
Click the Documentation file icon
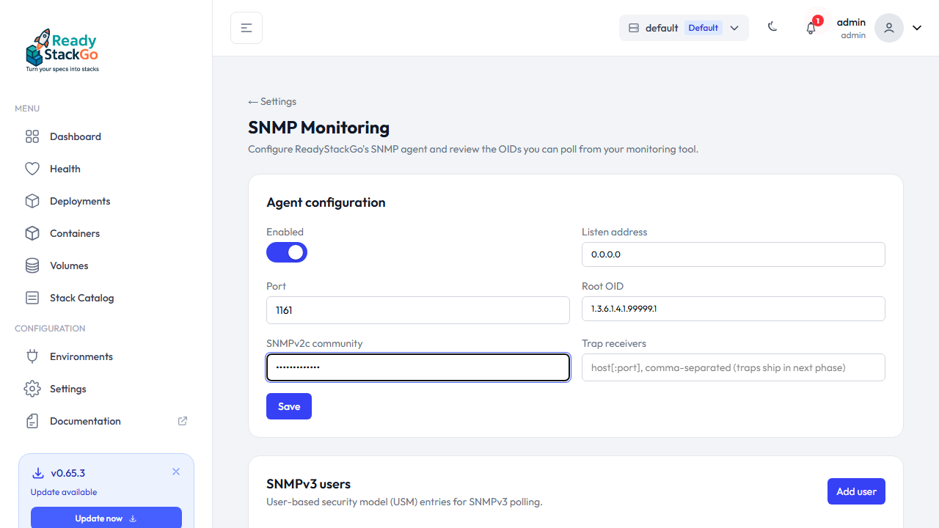click(x=32, y=421)
